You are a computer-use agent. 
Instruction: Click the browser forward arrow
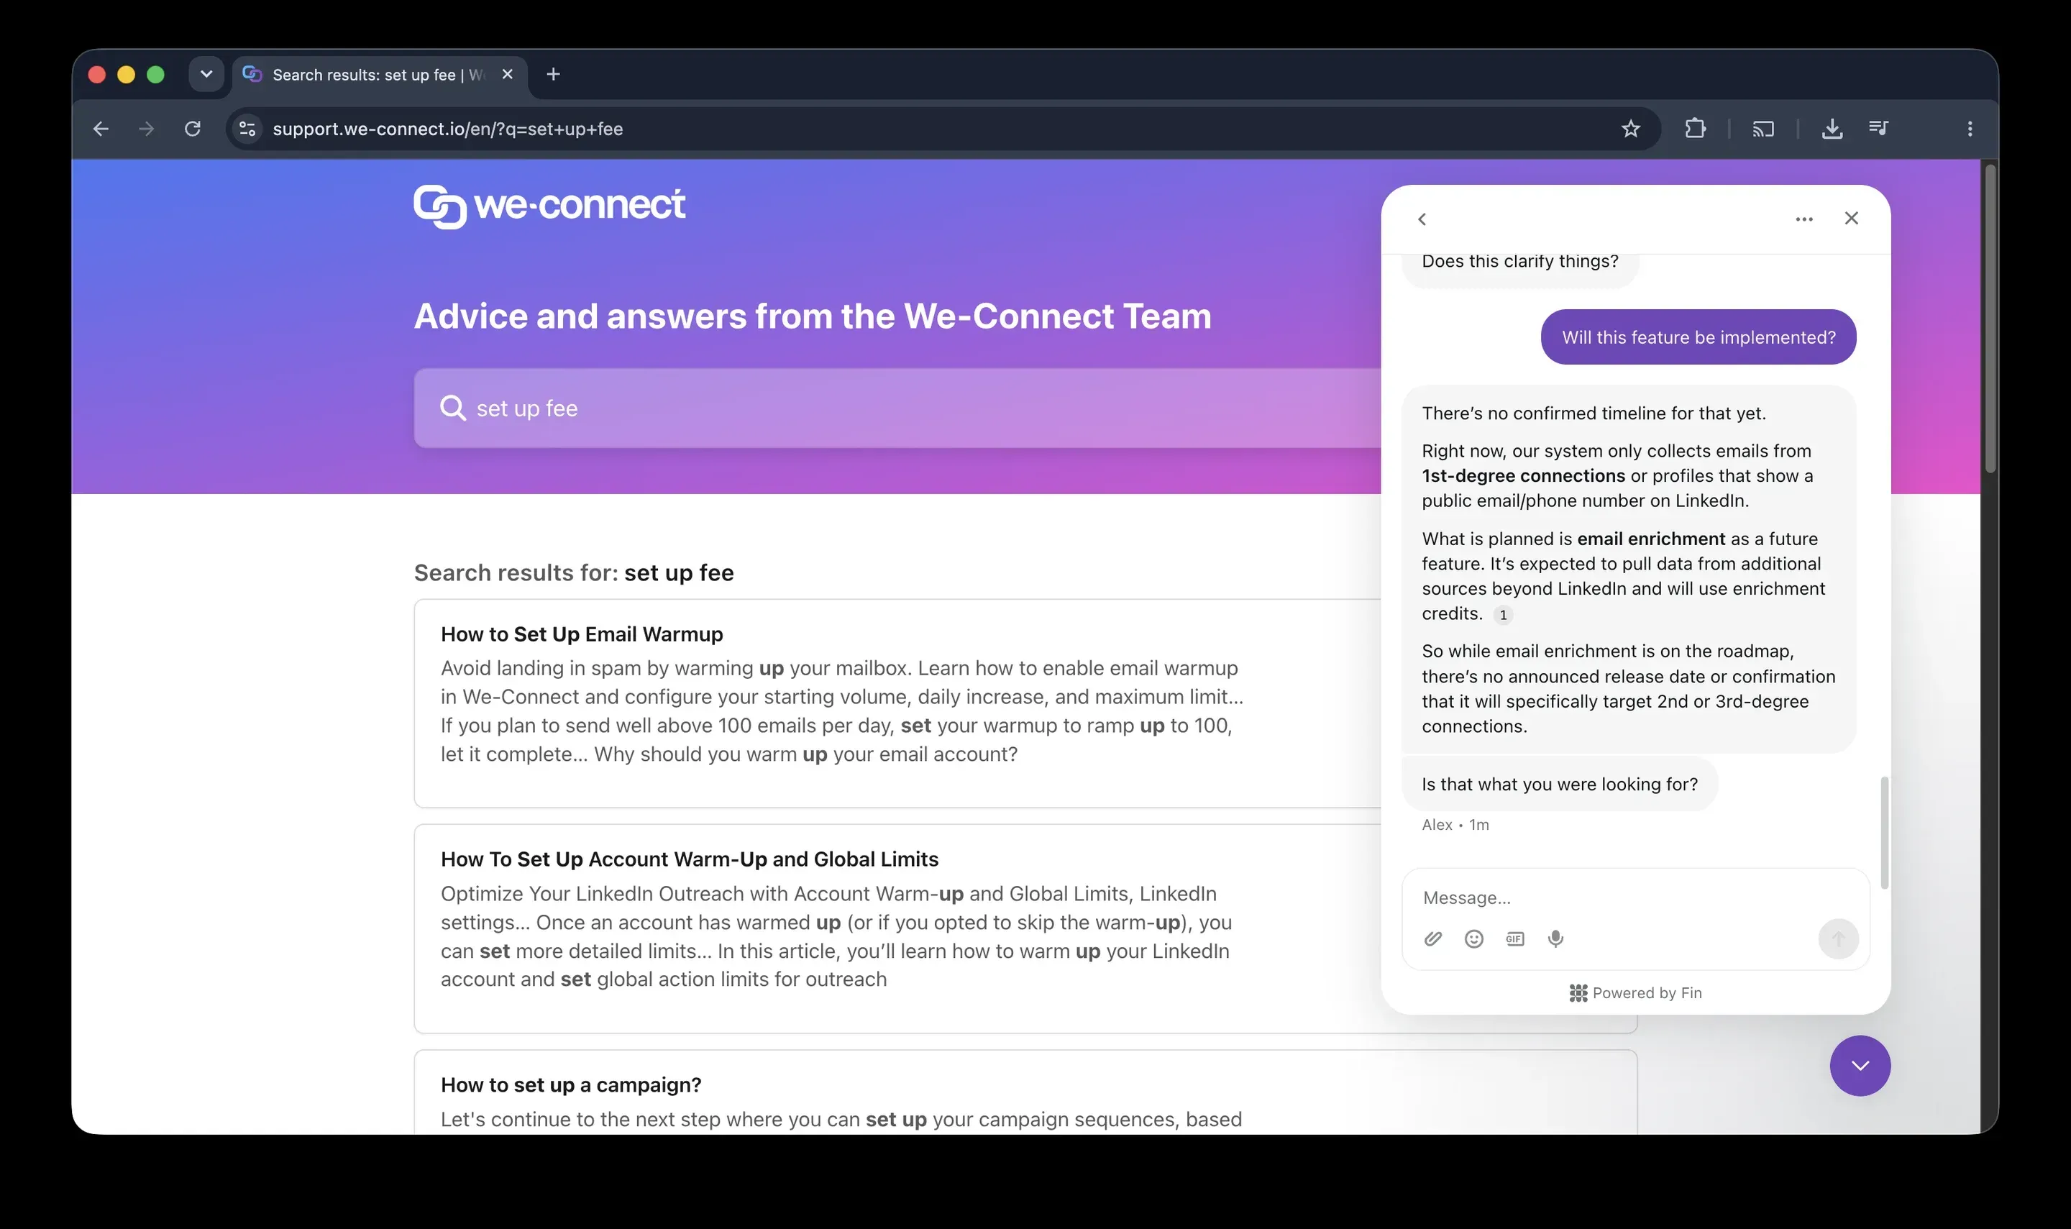point(147,129)
